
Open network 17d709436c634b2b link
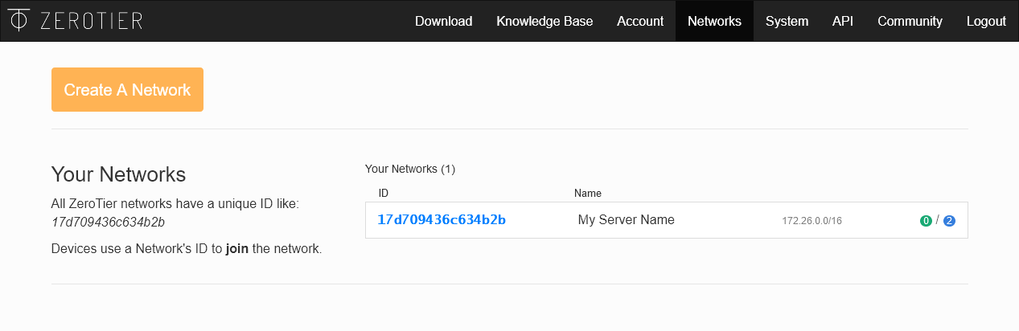442,220
